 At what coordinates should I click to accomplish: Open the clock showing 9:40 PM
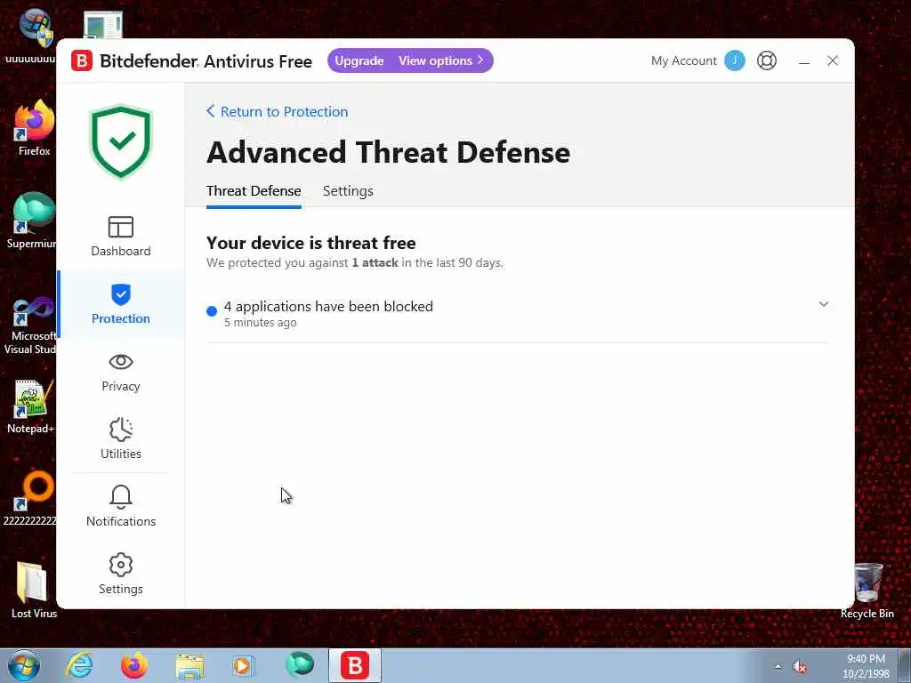[866, 666]
